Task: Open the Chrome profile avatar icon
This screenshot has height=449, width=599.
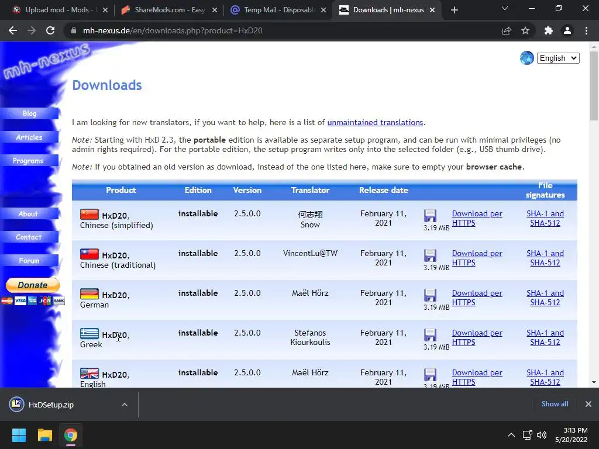Action: 567,30
